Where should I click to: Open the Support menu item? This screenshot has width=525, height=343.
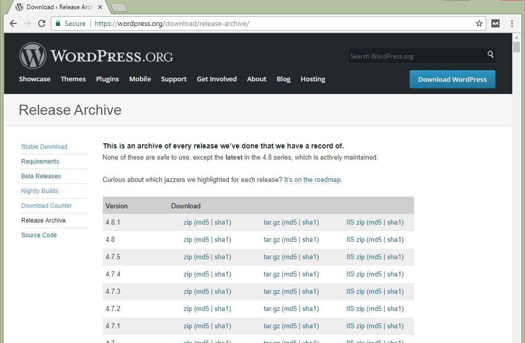click(x=174, y=79)
